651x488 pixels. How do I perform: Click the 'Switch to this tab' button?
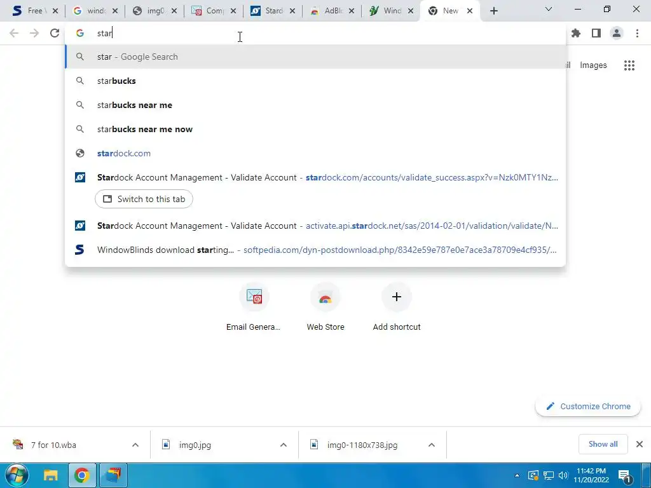[x=144, y=199]
